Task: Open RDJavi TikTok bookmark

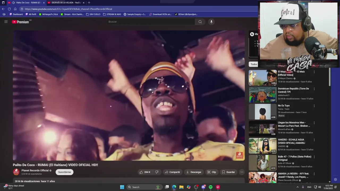Action: 186,14
